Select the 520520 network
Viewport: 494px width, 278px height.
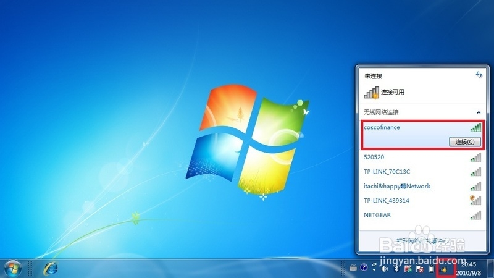423,157
